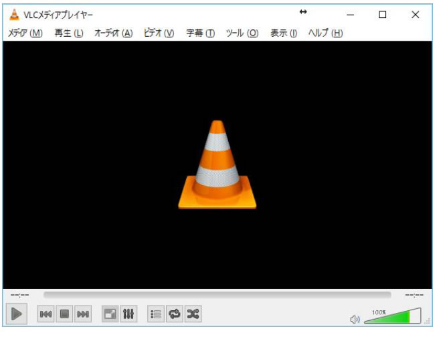Start playback with the Play button

tap(17, 314)
